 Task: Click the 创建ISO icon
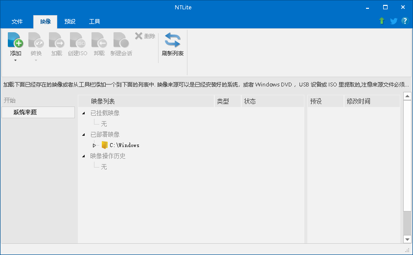(x=77, y=40)
